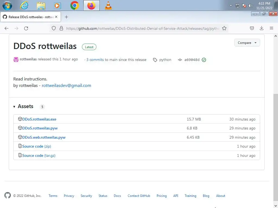Screen dimensions: 278x208
Task: Open VLC media player from taskbar
Action: click(x=108, y=5)
